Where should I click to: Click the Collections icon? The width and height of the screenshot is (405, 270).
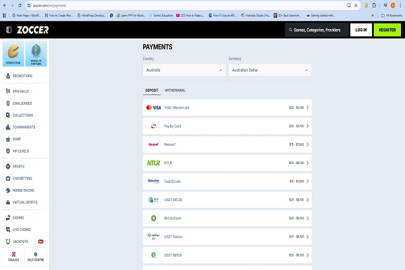pyautogui.click(x=8, y=115)
